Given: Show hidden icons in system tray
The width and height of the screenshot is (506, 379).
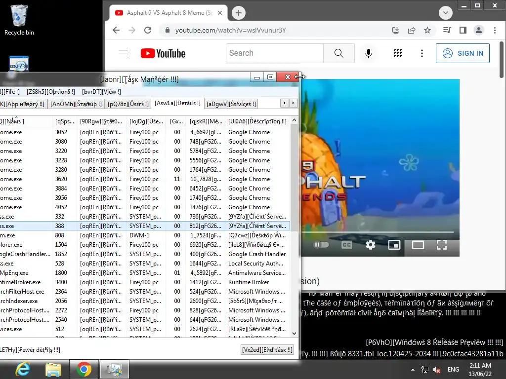Looking at the screenshot, I should (x=413, y=369).
